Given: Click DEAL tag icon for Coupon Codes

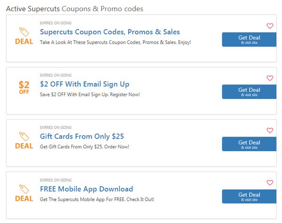Looking at the screenshot, I should (24, 36).
